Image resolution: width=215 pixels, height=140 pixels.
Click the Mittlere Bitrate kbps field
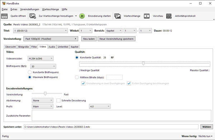[115, 77]
